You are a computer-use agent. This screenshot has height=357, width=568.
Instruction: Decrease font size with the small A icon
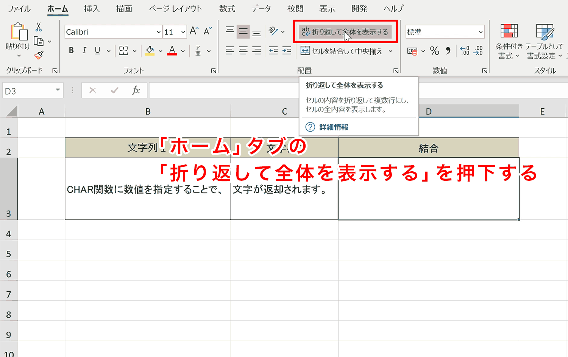coord(208,31)
